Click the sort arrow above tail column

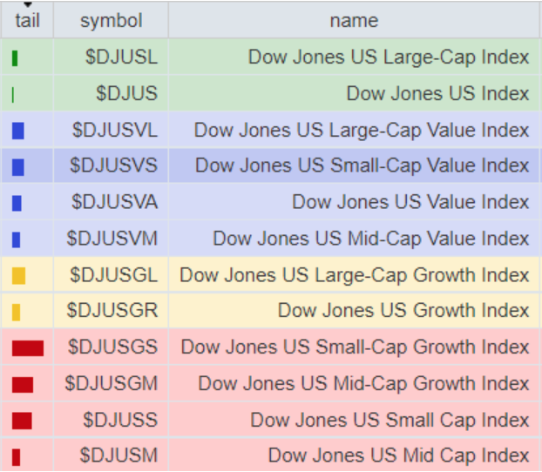click(x=28, y=4)
